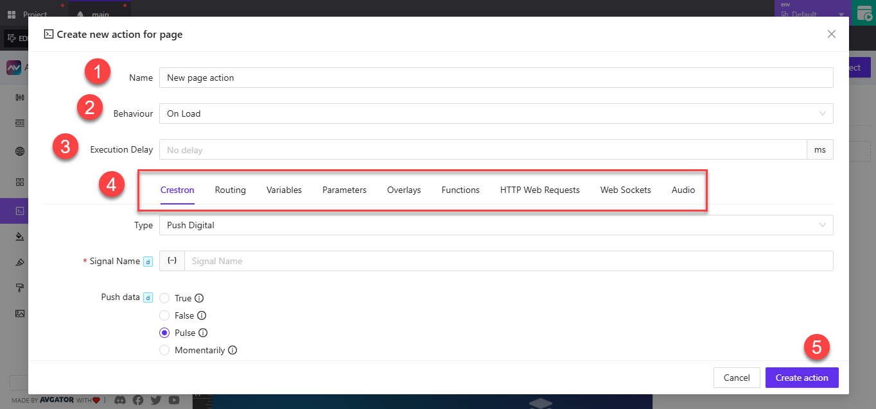Click the Create action button
Image resolution: width=876 pixels, height=409 pixels.
pyautogui.click(x=802, y=378)
